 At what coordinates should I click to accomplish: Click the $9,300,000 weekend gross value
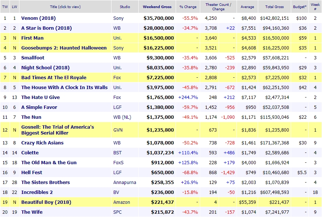[160, 58]
